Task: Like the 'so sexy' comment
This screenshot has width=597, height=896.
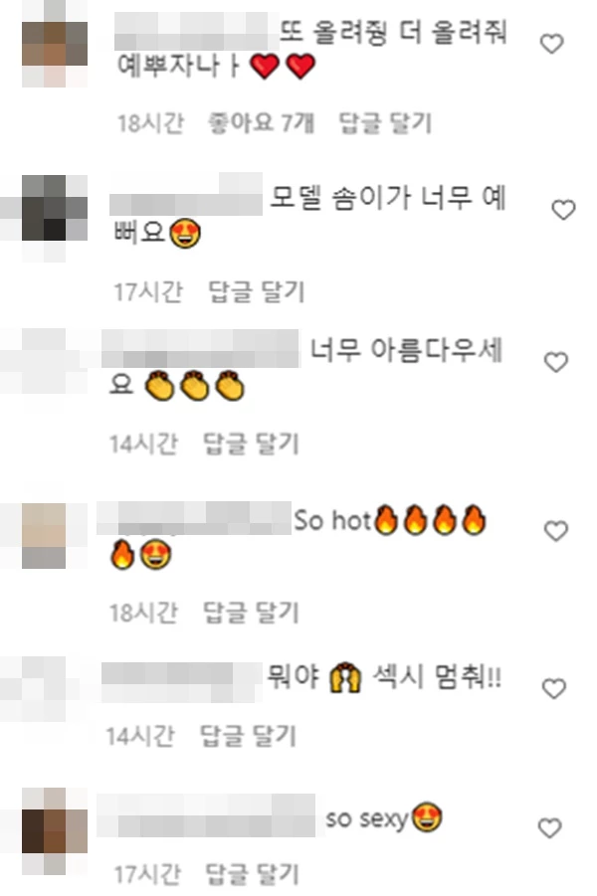Action: click(550, 828)
